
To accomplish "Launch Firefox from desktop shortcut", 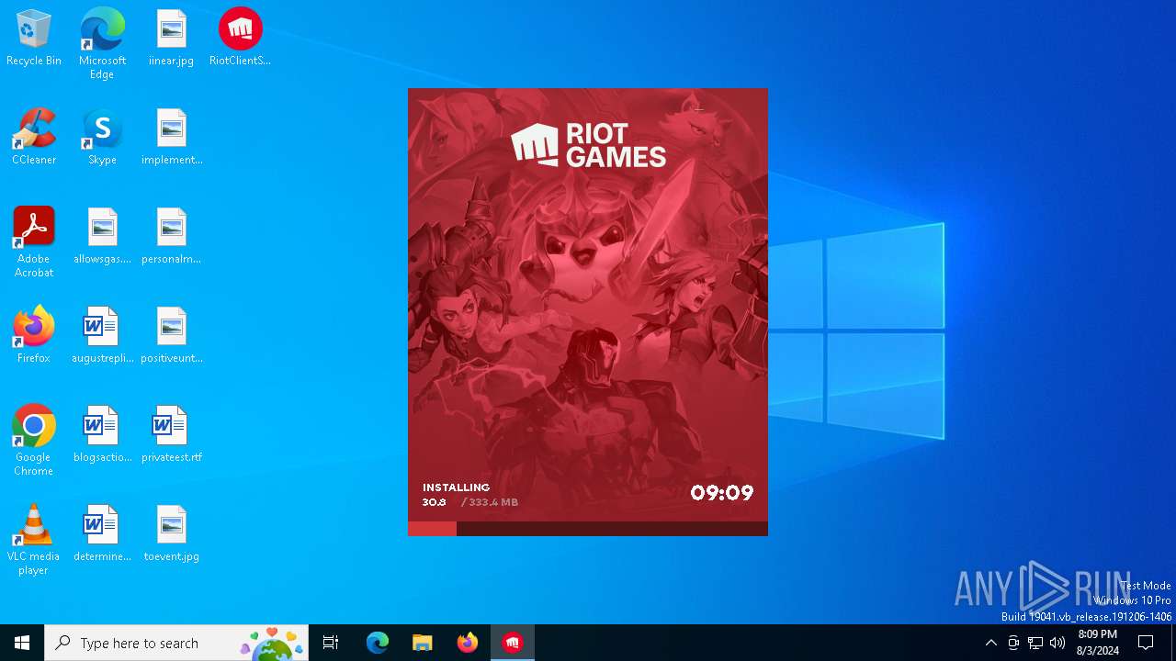I will (34, 336).
